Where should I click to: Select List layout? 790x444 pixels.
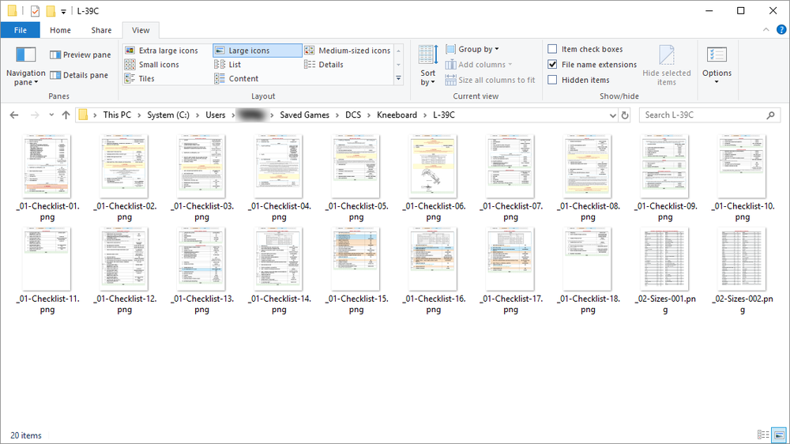pos(228,65)
